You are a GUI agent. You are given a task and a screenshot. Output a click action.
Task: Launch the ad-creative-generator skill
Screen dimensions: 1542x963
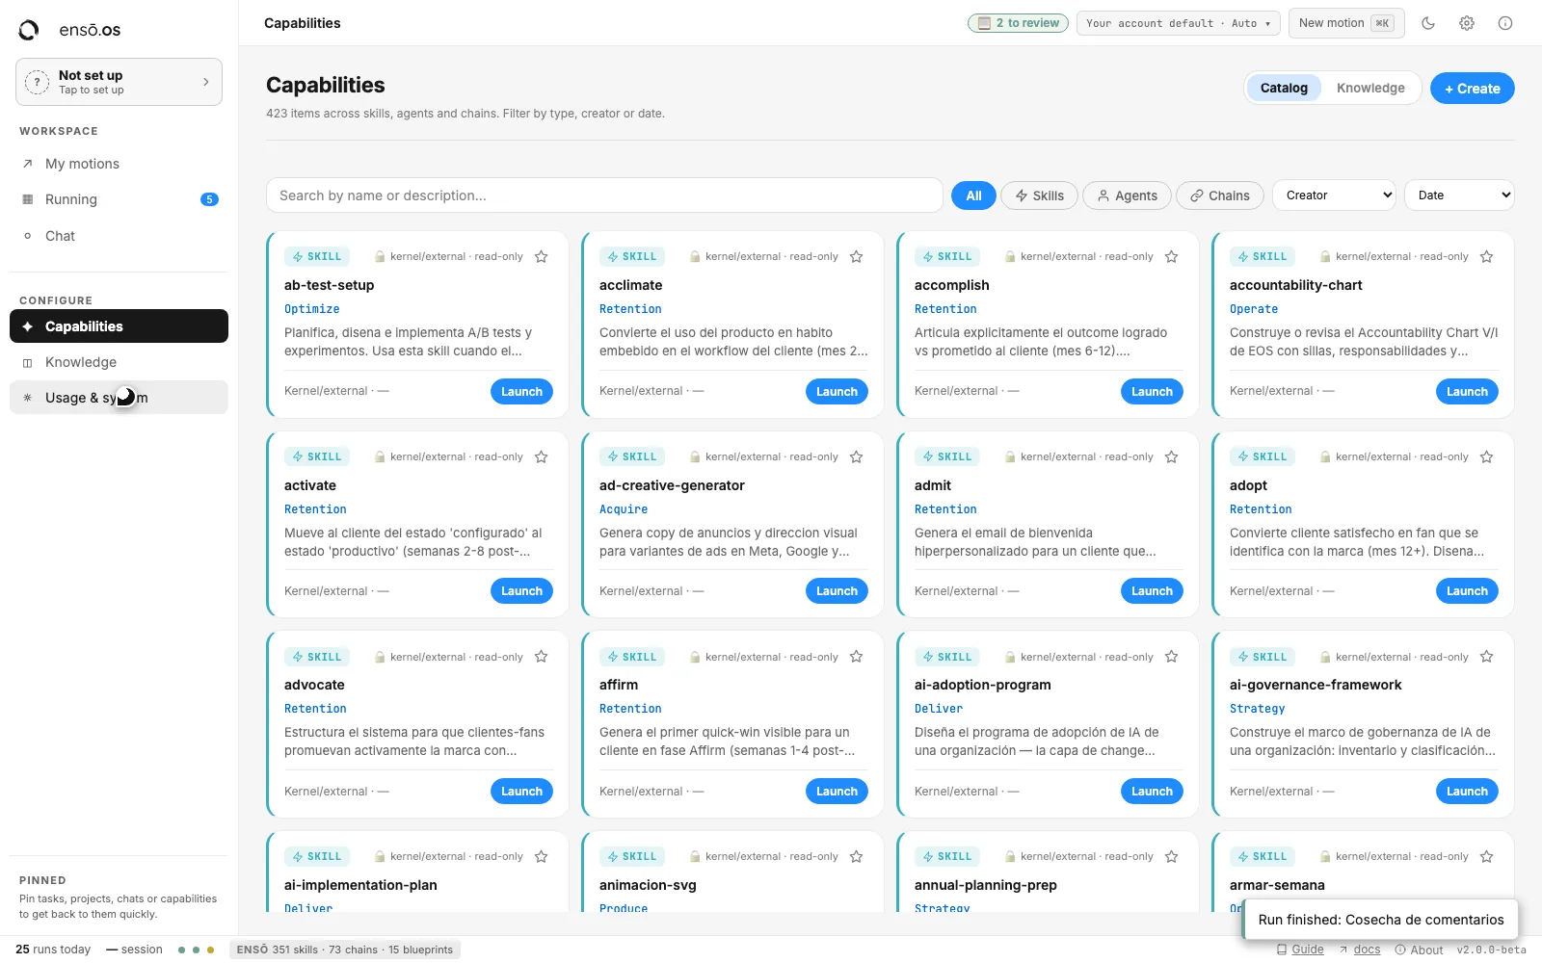(x=837, y=591)
